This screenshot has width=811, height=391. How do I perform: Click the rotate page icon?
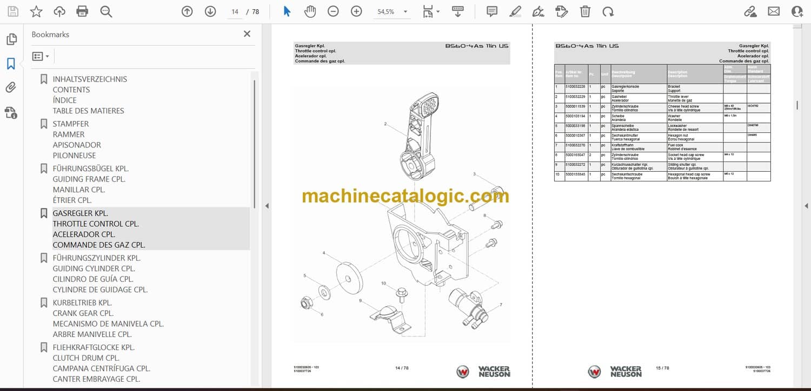coord(608,11)
